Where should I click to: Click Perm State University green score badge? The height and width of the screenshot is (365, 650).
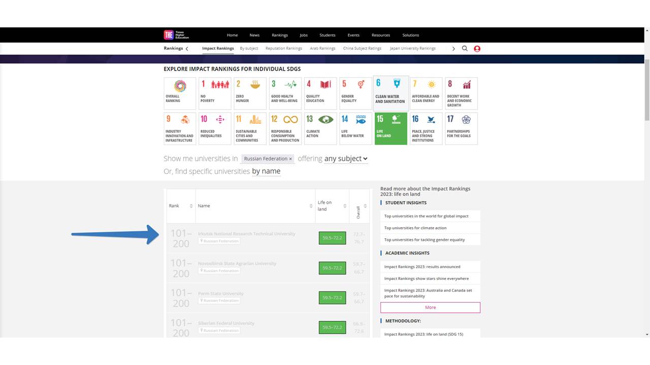(x=332, y=298)
